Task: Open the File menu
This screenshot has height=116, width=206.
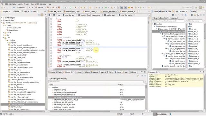Action: coord(2,4)
